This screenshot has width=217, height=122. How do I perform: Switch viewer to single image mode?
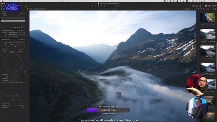29,9
